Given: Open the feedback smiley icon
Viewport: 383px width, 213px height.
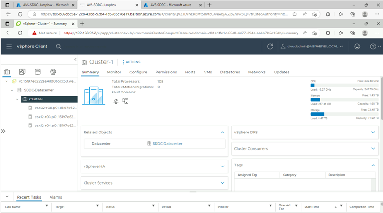Looking at the screenshot, I should click(357, 46).
